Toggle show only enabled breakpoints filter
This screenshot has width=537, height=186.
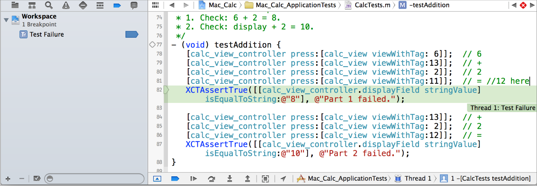point(36,178)
